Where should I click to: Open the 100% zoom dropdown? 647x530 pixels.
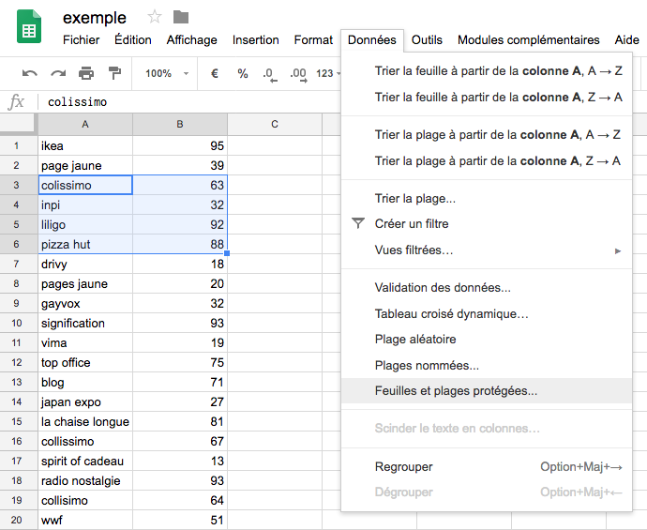pyautogui.click(x=167, y=73)
